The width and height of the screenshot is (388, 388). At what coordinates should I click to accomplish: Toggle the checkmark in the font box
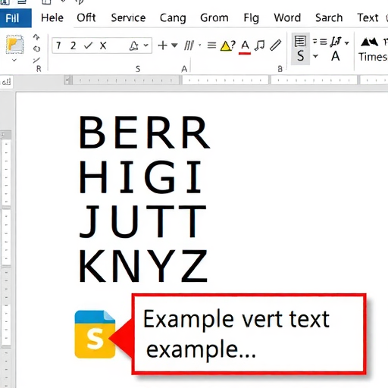pos(89,45)
